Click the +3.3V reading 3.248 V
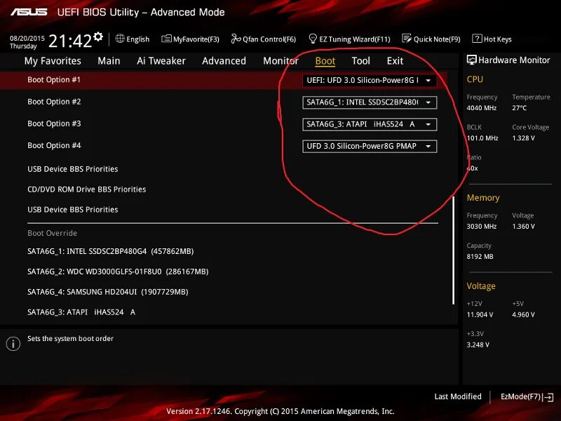 point(478,345)
